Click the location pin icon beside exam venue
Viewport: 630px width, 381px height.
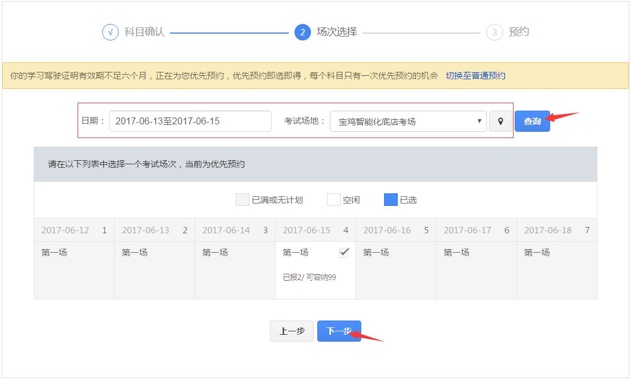coord(501,120)
